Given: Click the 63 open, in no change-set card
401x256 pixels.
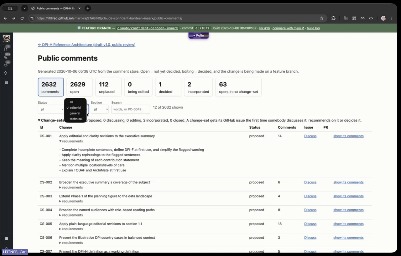Looking at the screenshot, I should (238, 87).
